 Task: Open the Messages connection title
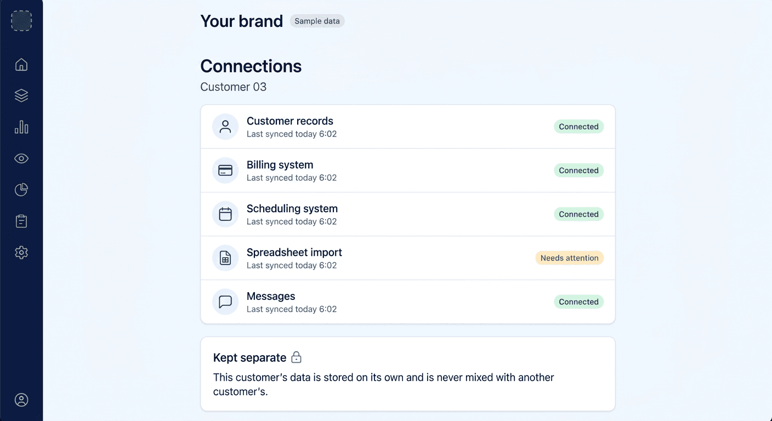coord(271,297)
